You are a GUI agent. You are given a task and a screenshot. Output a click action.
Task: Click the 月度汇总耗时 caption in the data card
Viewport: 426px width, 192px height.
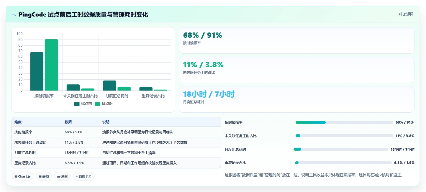tap(194, 102)
